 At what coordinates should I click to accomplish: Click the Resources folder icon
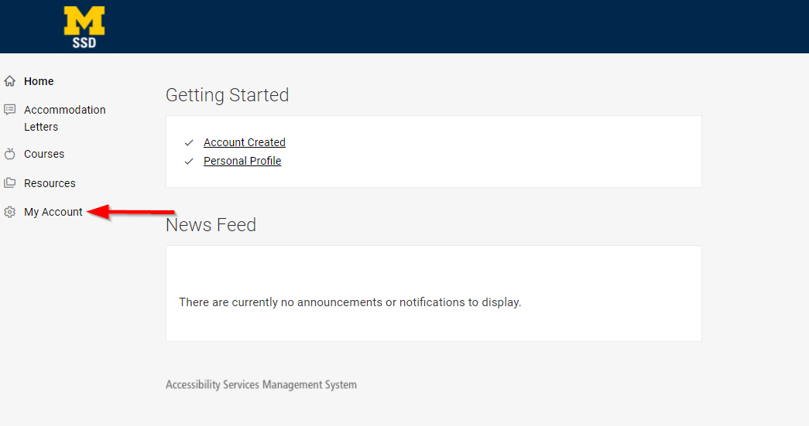tap(10, 183)
